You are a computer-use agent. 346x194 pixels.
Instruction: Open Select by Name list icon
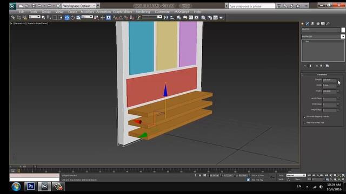pyautogui.click(x=49, y=18)
